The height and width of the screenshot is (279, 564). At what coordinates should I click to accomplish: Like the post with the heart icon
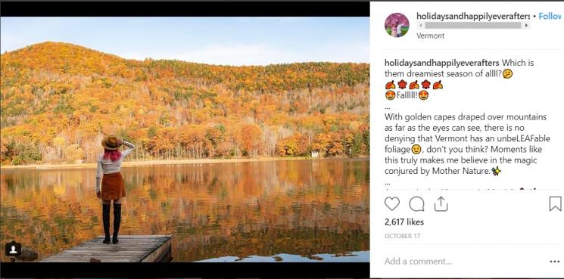tap(392, 204)
